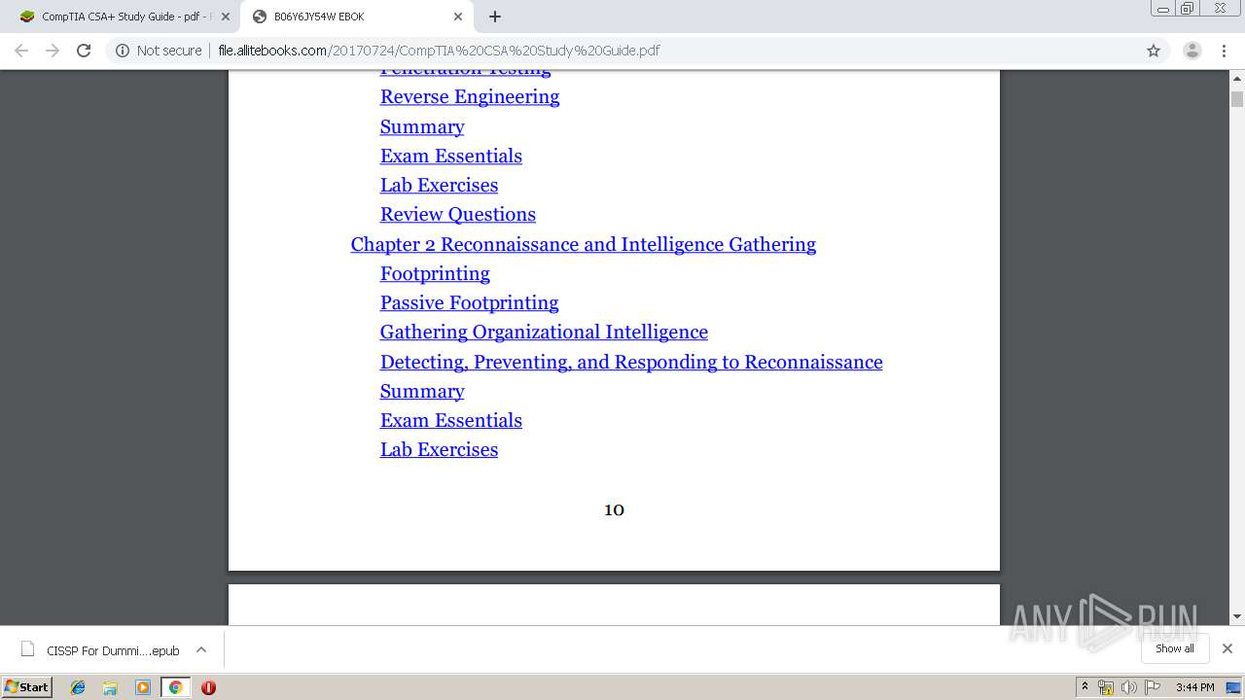Open Detecting, Preventing, and Responding to Reconnaissance
The image size is (1245, 700).
pos(631,362)
